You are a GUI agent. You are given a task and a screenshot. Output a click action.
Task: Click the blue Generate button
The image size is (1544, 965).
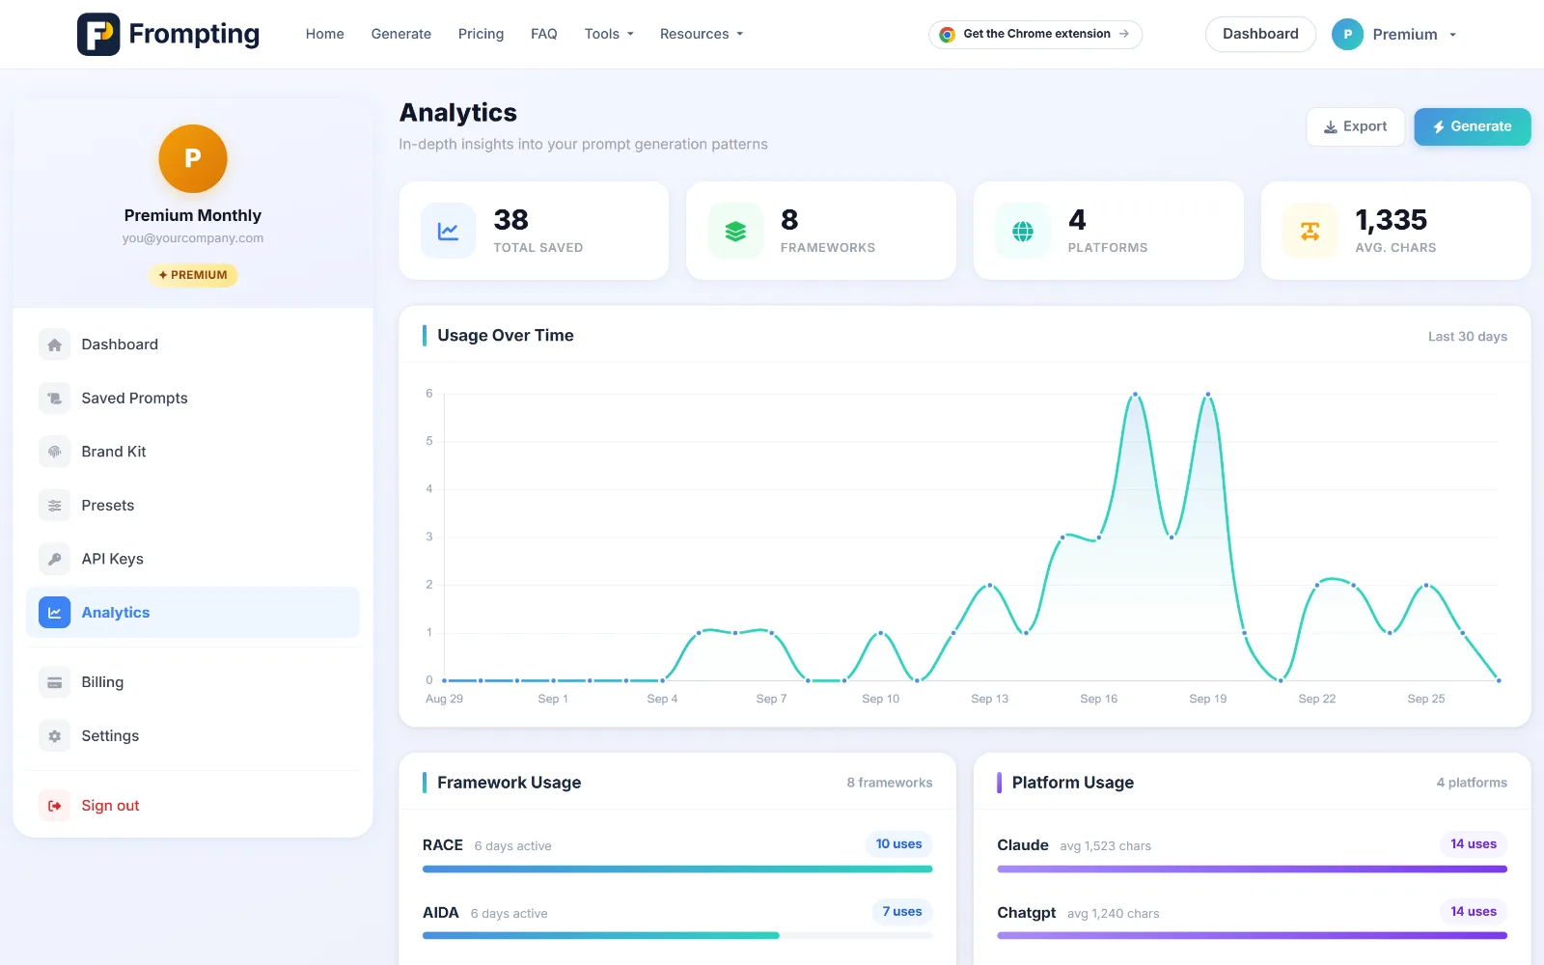coord(1473,126)
